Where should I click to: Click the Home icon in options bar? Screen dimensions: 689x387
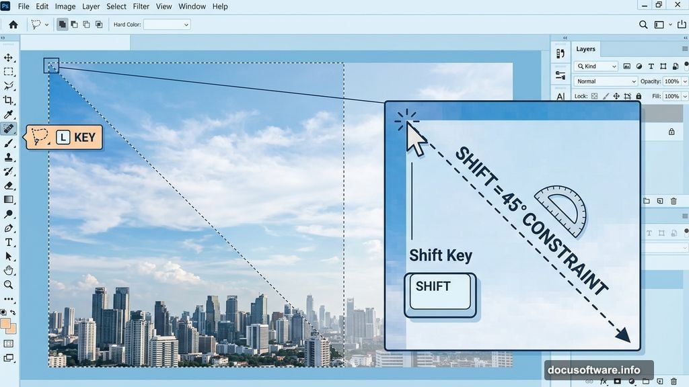(13, 24)
